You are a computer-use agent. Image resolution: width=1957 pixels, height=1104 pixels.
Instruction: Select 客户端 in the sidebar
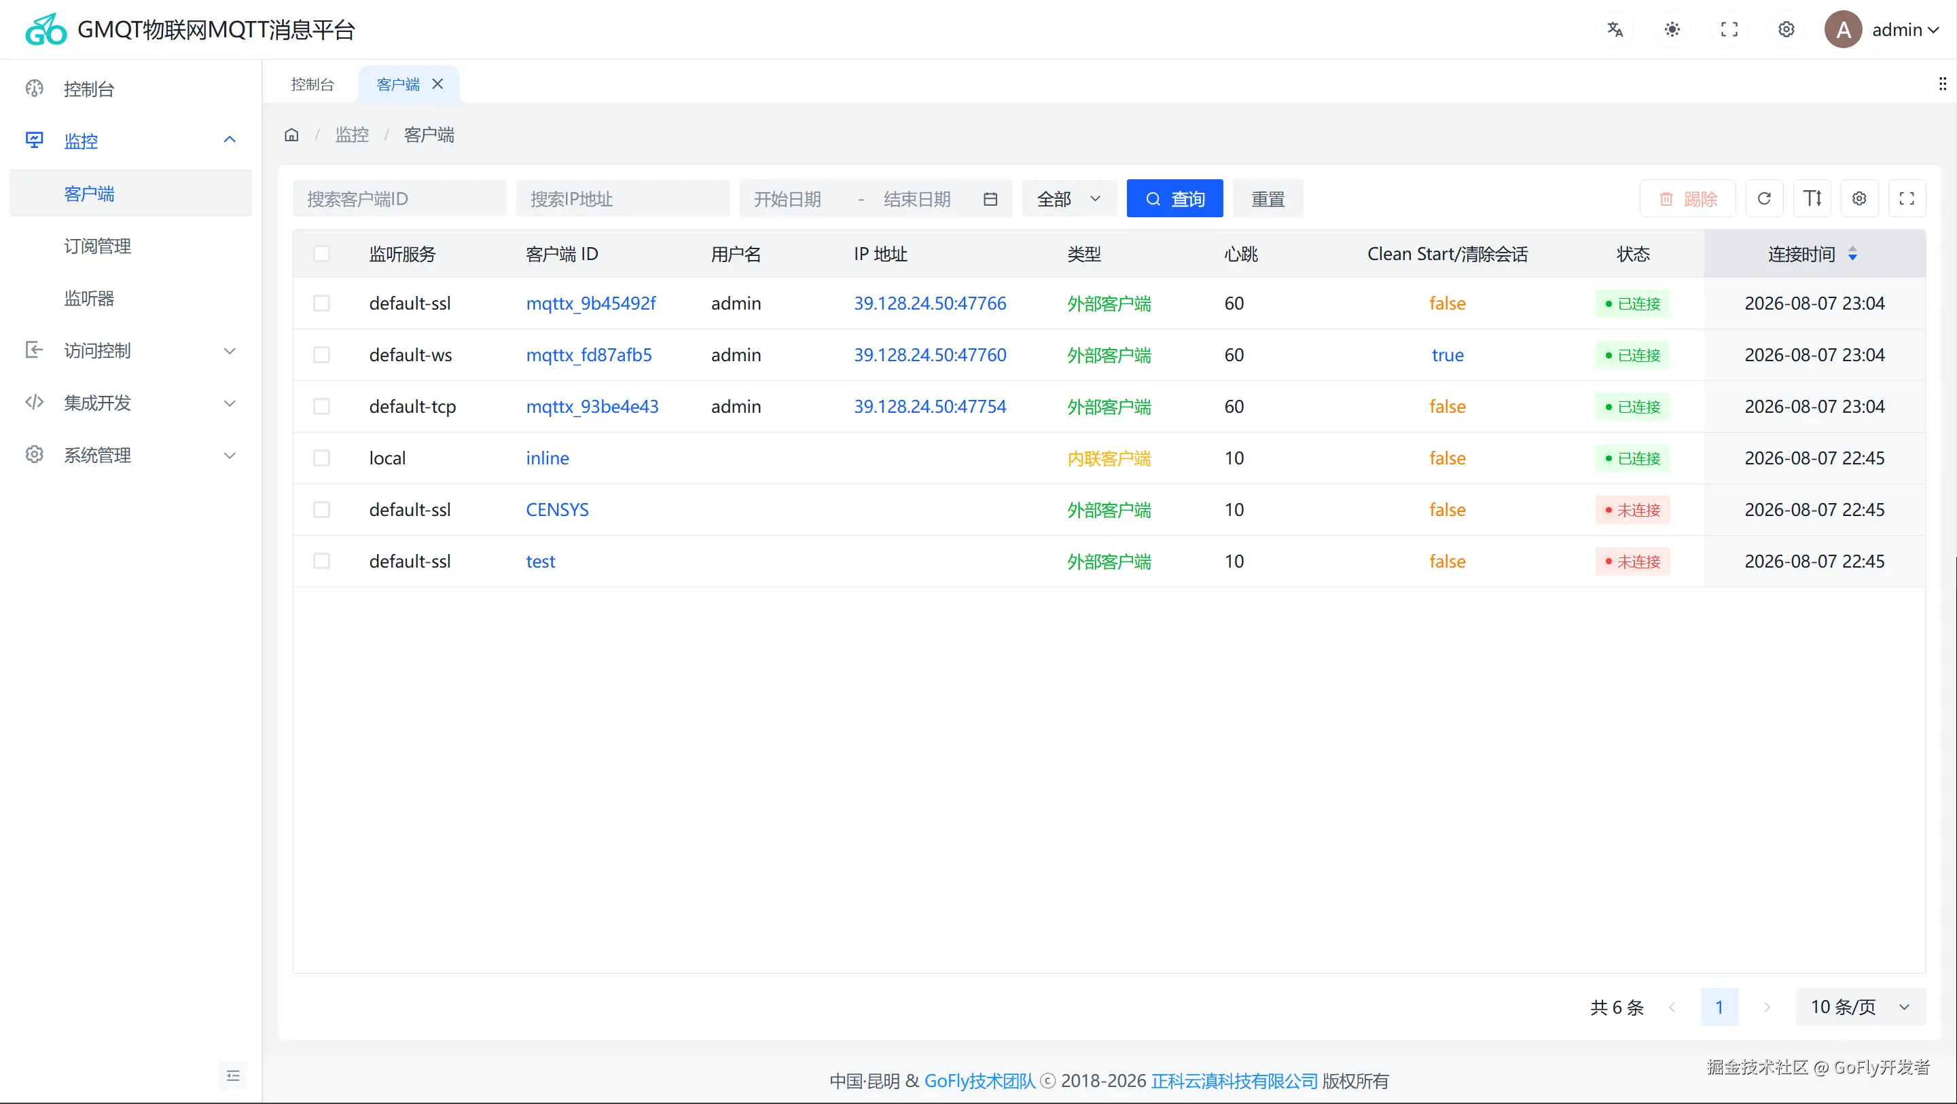(x=130, y=193)
